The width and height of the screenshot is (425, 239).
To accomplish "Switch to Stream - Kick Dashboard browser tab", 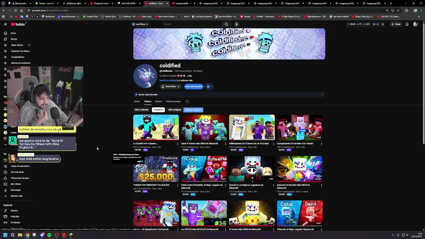I will point(46,3).
